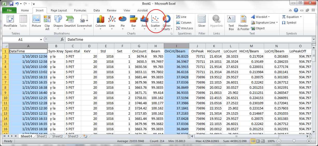318x146 pixels.
Task: Insert a Slicer filter
Action: tap(202, 21)
